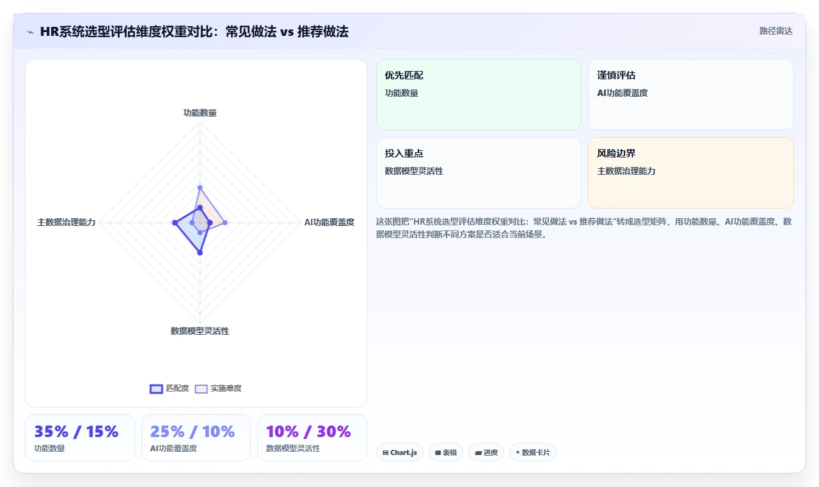Click the 25% / 10% stat card
This screenshot has height=487, width=819.
coord(196,438)
